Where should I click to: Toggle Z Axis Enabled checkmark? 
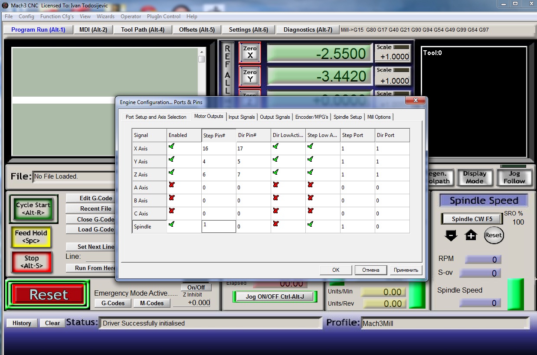(171, 173)
